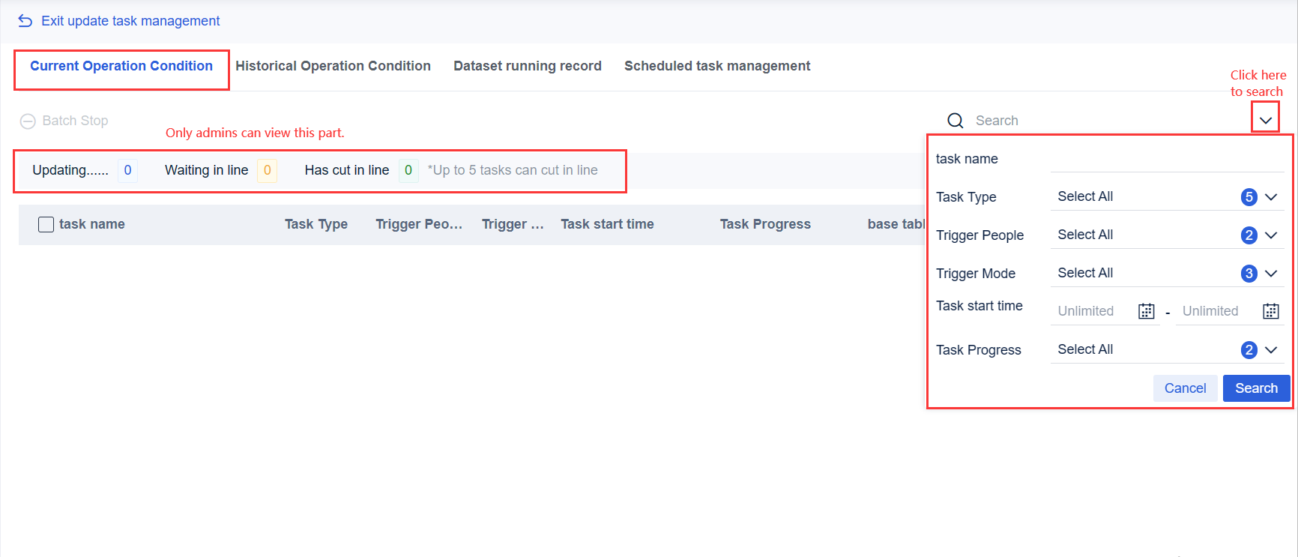This screenshot has height=557, width=1298.
Task: Open Dataset running record tab
Action: 528,66
